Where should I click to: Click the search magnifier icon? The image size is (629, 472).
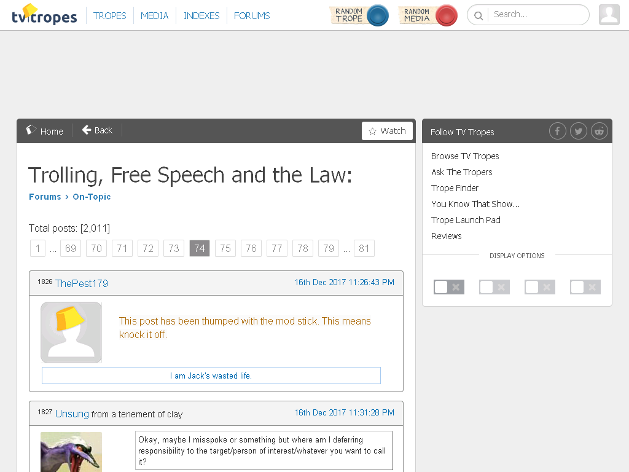click(478, 15)
